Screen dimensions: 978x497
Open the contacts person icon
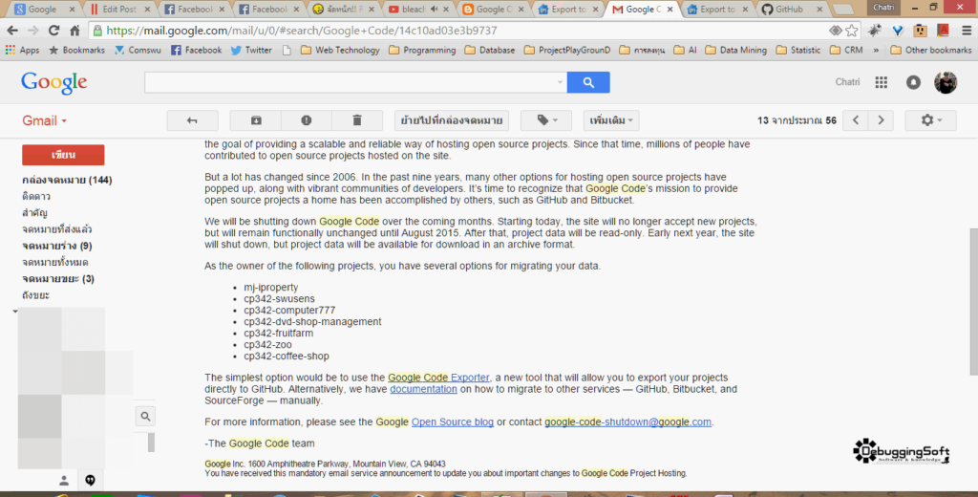(64, 480)
